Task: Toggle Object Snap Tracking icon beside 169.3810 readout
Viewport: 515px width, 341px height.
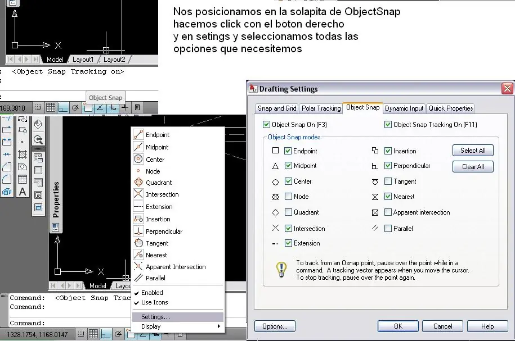Action: pos(100,107)
